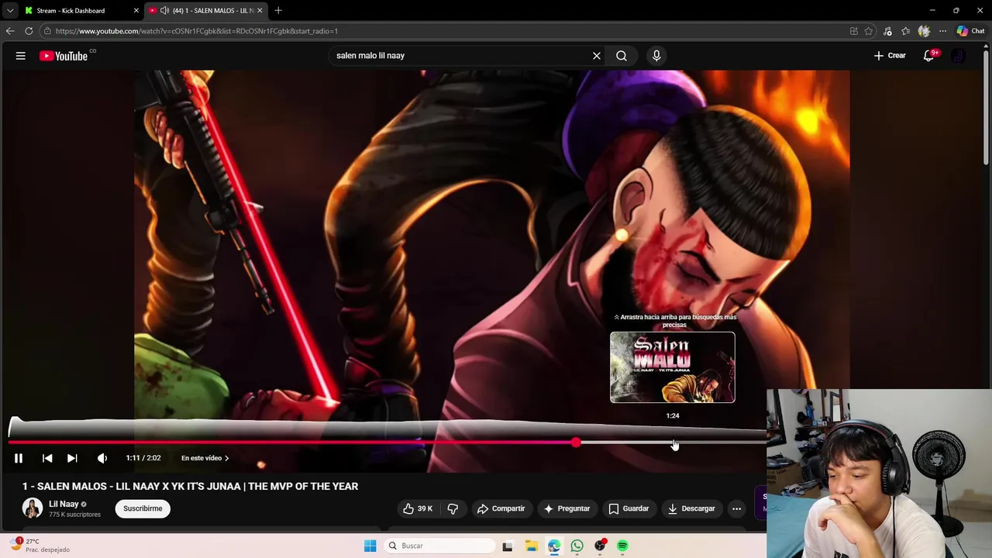Open Copilot Chat sidebar
This screenshot has width=992, height=558.
pos(970,31)
